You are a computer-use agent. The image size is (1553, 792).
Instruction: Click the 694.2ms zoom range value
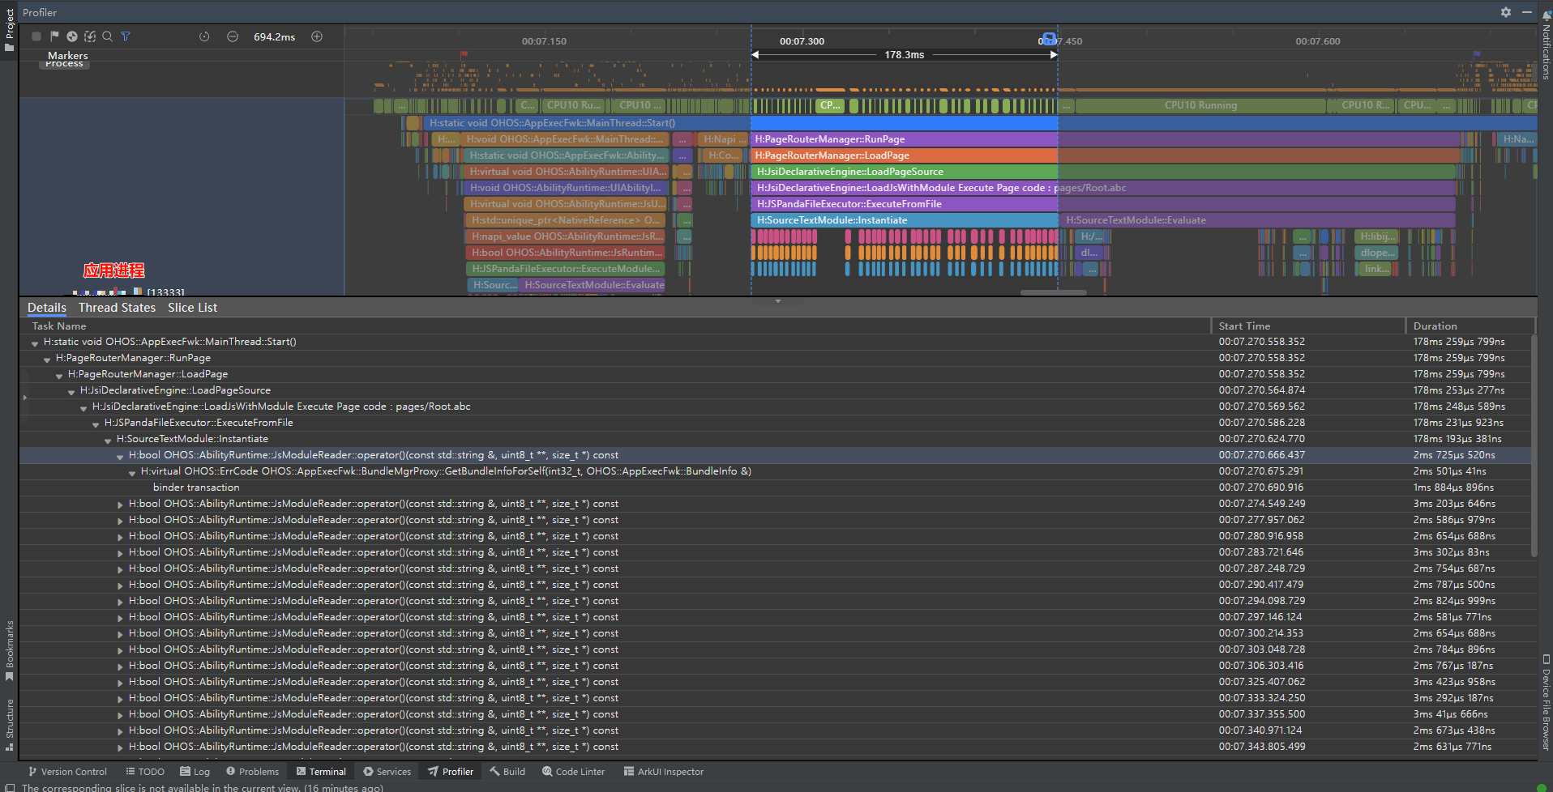click(x=275, y=36)
